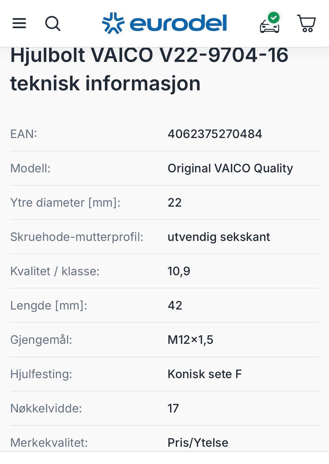Select the utvendig sekskant profile value
This screenshot has height=464, width=329.
pos(219,237)
